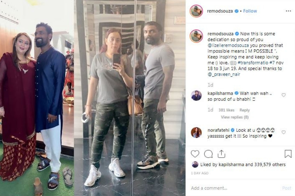The width and height of the screenshot is (295, 196).
Task: Like the post with the heart icon
Action: point(195,154)
